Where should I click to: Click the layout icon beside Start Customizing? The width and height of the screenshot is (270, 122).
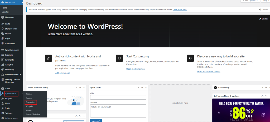(x=119, y=58)
